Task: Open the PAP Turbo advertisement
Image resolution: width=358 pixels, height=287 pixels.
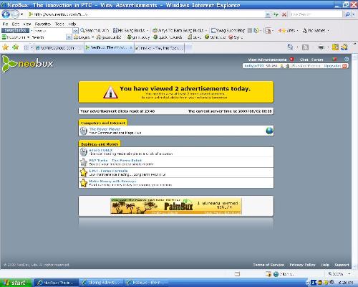Action: [x=115, y=161]
